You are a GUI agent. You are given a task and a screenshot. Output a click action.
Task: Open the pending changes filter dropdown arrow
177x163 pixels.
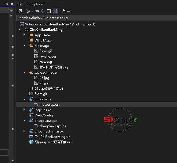click(x=32, y=11)
